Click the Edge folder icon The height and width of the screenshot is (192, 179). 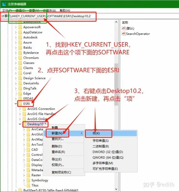click(x=20, y=94)
